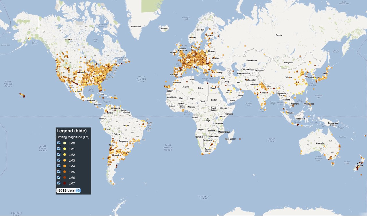Viewport: 367px width, 216px height.
Task: Click the Greenland label on the map
Action: click(136, 26)
